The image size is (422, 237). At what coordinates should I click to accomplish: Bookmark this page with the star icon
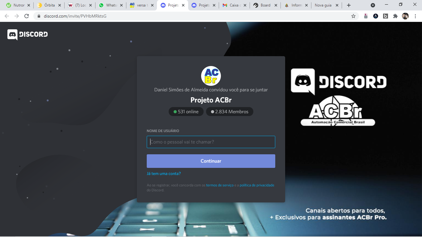pos(353,16)
